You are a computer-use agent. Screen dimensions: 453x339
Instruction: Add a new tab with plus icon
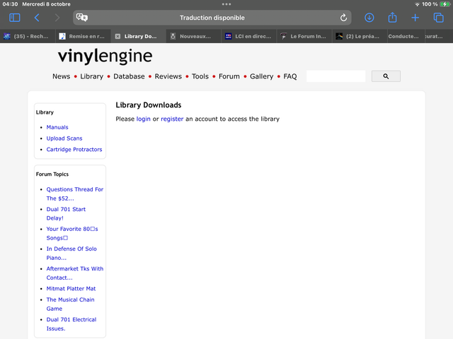coord(415,18)
